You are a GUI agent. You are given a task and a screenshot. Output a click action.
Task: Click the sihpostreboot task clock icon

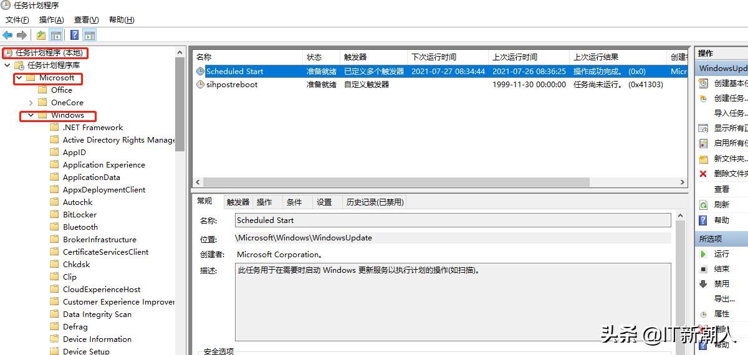pos(200,84)
